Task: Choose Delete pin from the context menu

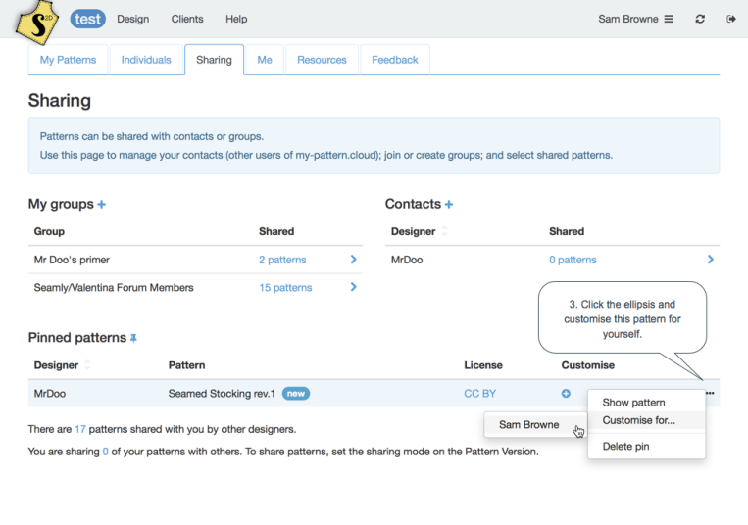Action: [625, 446]
